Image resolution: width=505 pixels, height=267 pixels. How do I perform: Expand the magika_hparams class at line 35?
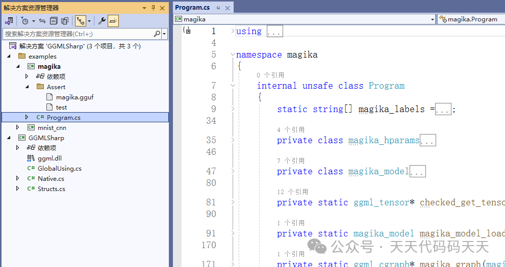(233, 140)
